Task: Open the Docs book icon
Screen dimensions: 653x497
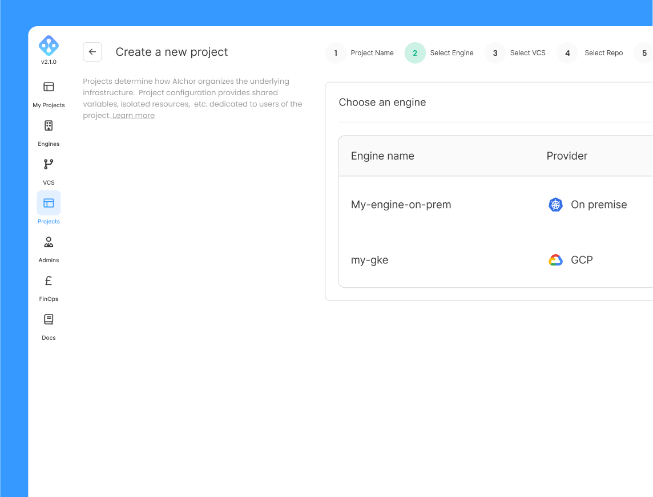Action: click(49, 319)
